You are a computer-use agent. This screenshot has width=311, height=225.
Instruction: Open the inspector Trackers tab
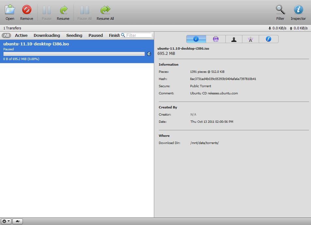coord(251,39)
